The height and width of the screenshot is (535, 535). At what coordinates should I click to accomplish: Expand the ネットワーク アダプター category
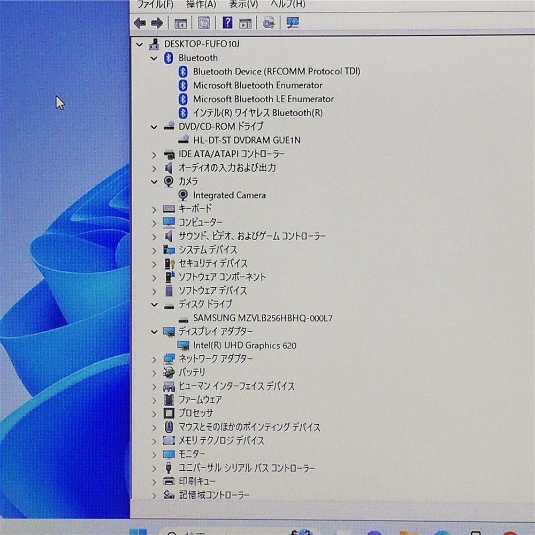tap(154, 360)
